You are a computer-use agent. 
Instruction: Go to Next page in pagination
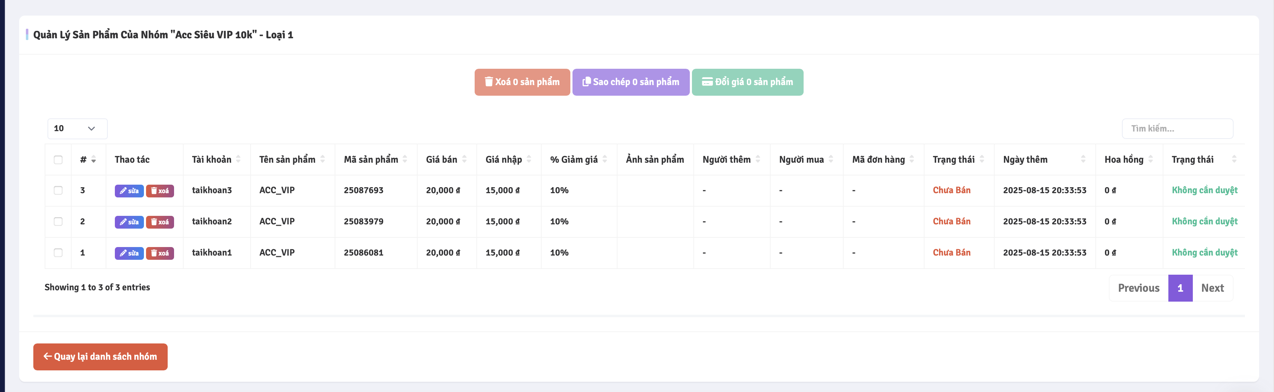[1212, 288]
